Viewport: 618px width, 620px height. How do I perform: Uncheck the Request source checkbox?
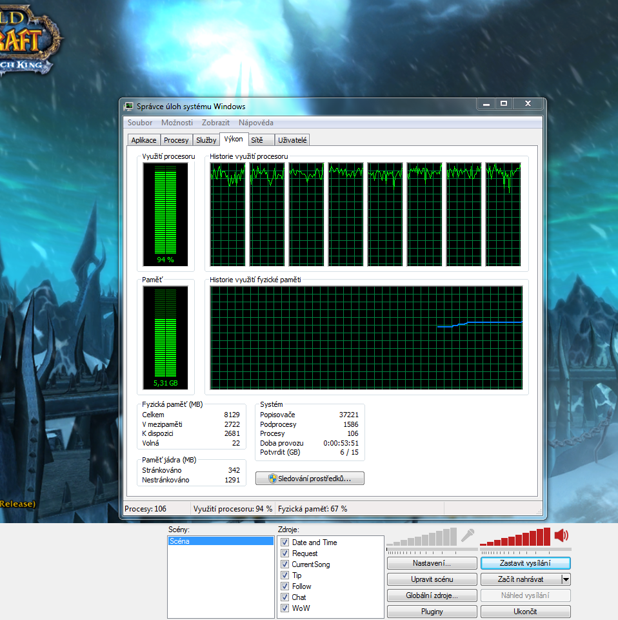pos(284,553)
